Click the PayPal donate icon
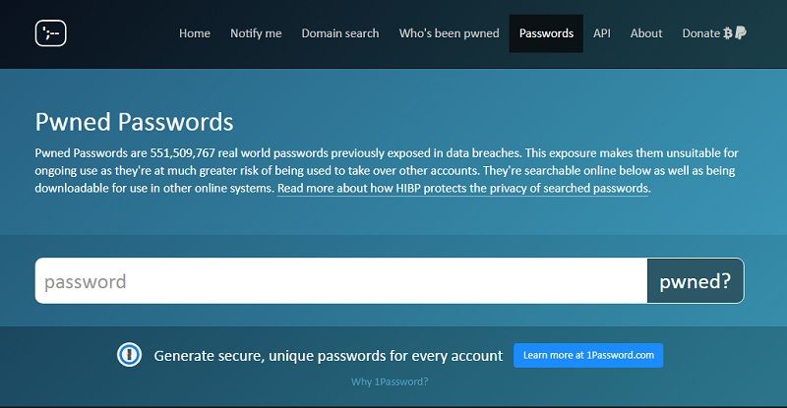The image size is (787, 408). point(740,33)
